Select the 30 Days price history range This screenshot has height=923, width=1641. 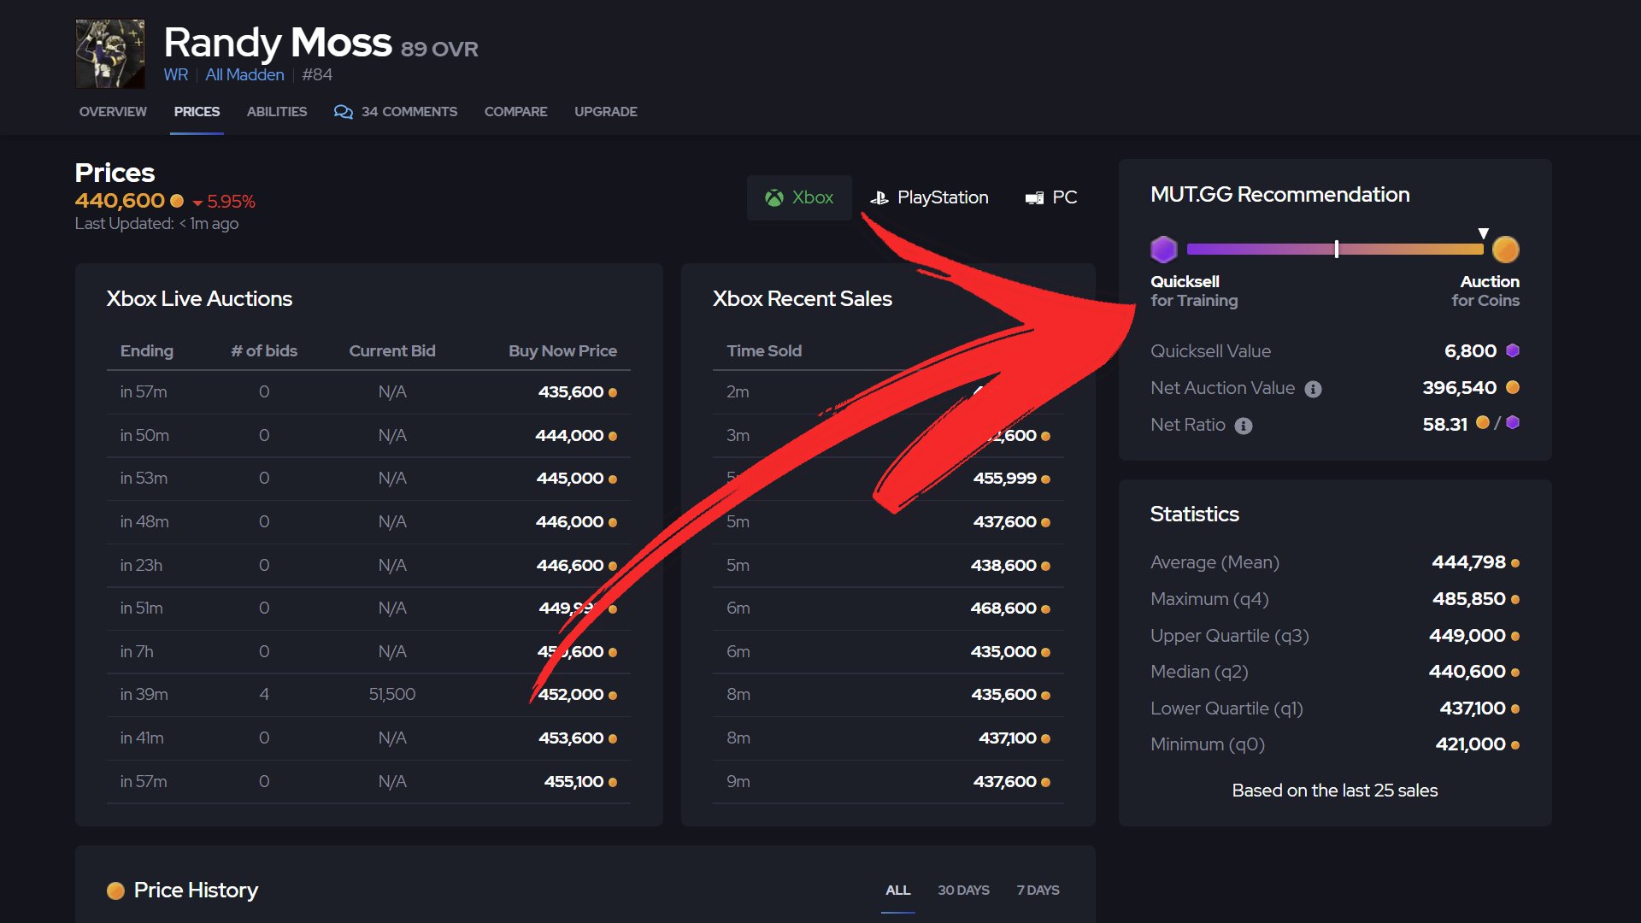tap(963, 891)
